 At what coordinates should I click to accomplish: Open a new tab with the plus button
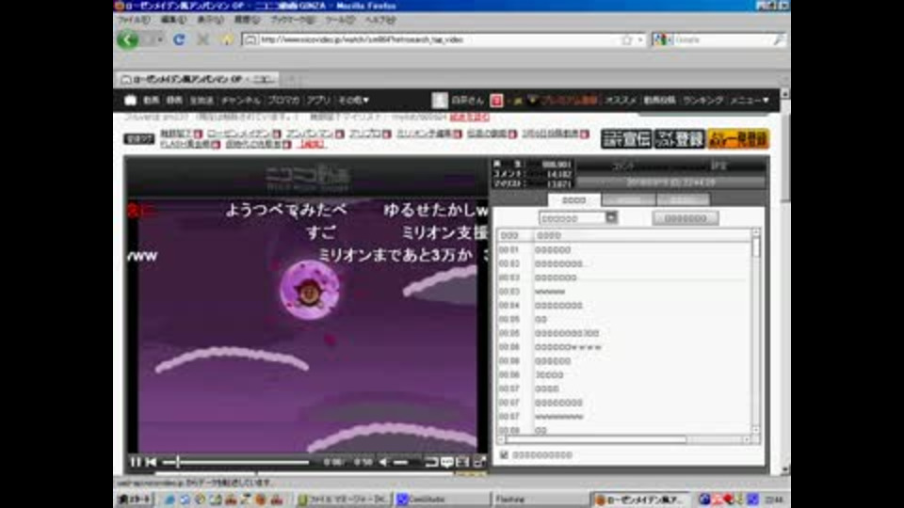292,79
